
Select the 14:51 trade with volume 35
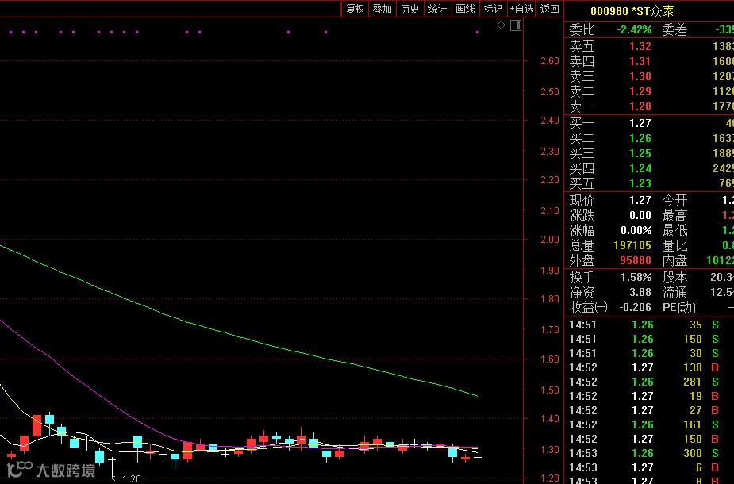pyautogui.click(x=644, y=325)
